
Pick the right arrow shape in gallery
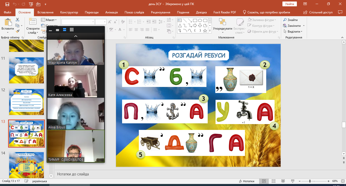point(195,26)
